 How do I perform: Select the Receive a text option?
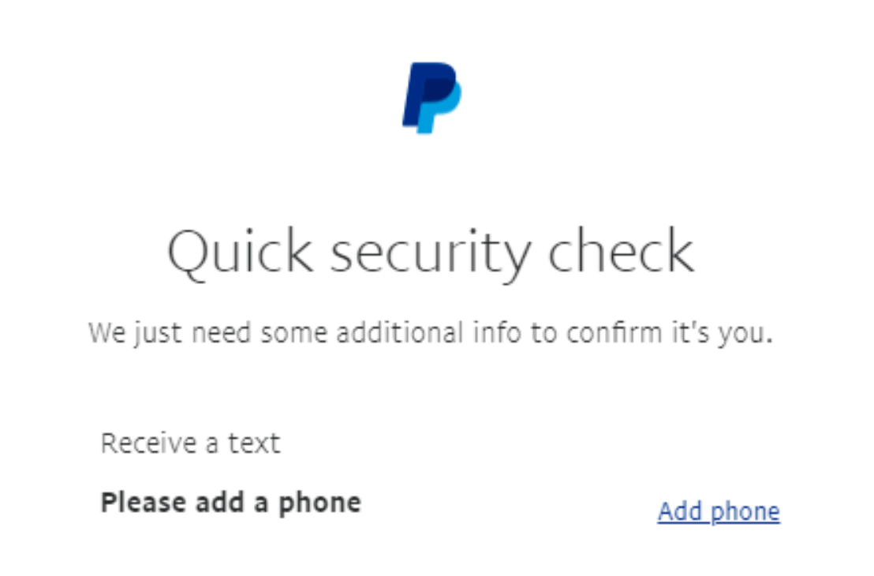[190, 443]
